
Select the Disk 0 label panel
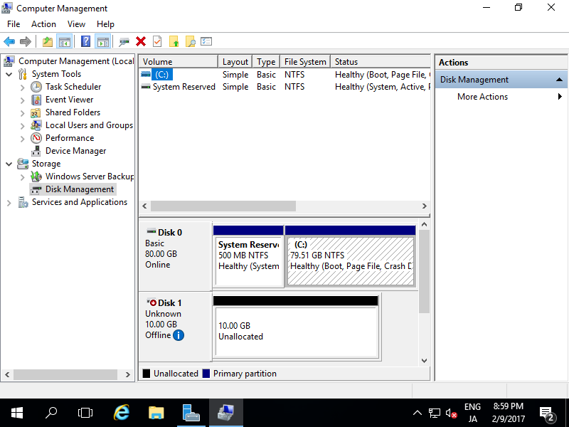[176, 256]
